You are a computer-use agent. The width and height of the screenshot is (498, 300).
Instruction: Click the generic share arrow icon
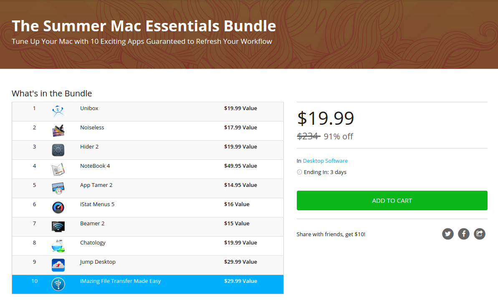pyautogui.click(x=480, y=234)
